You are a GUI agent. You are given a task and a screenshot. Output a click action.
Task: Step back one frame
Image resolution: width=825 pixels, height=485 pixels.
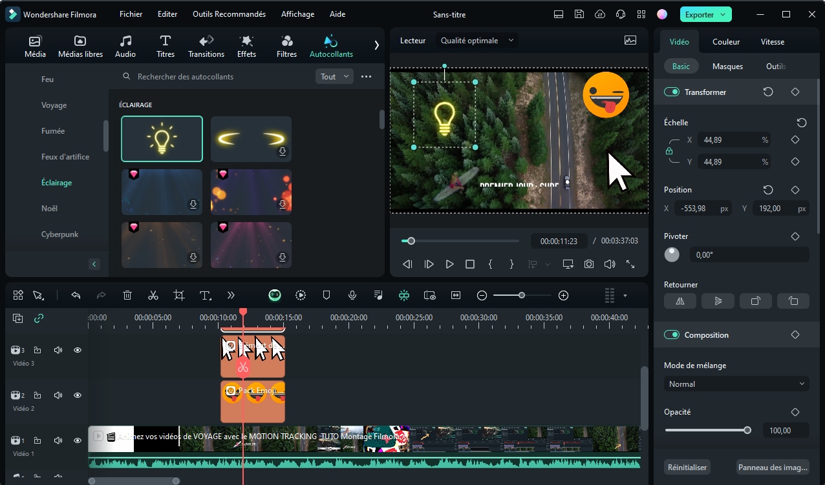pos(407,264)
